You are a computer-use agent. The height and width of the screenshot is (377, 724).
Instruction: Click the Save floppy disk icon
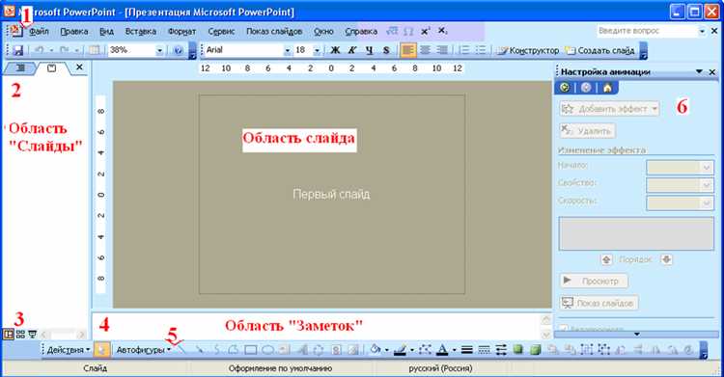[x=17, y=50]
